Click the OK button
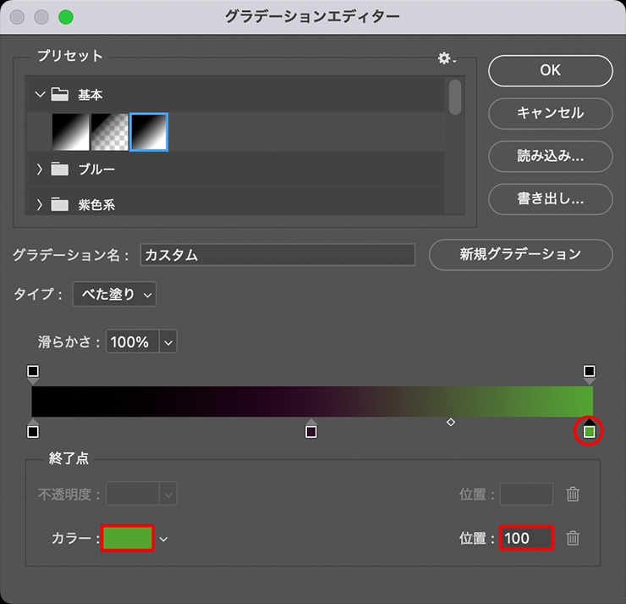 (550, 70)
